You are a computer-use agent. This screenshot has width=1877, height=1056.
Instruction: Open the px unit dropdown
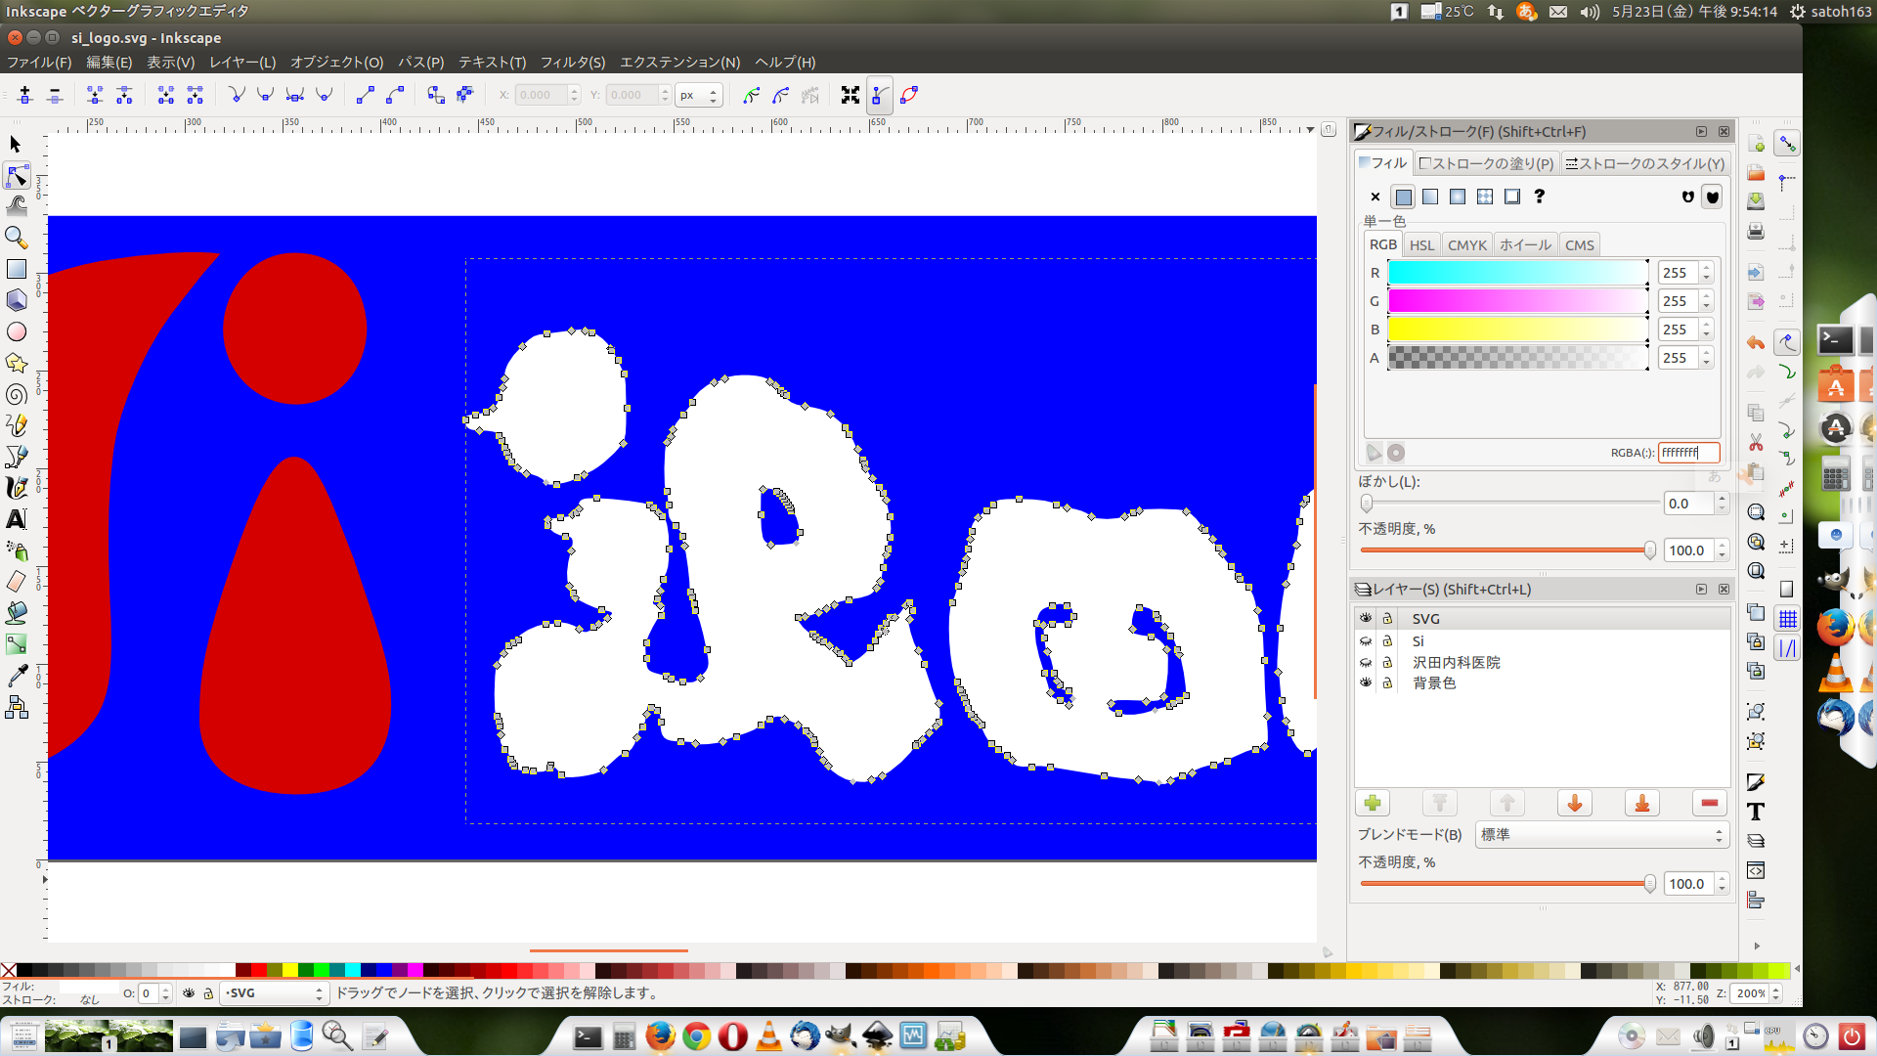[699, 95]
